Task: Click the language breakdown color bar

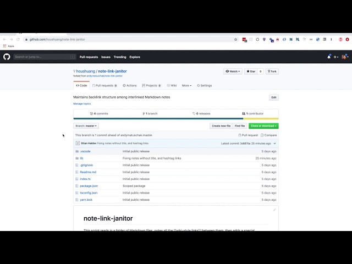Action: coord(176,119)
